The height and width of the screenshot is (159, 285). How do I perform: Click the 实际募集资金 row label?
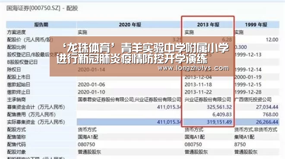click(x=36, y=122)
